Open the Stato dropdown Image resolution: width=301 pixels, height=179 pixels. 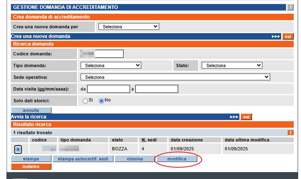[x=232, y=65]
